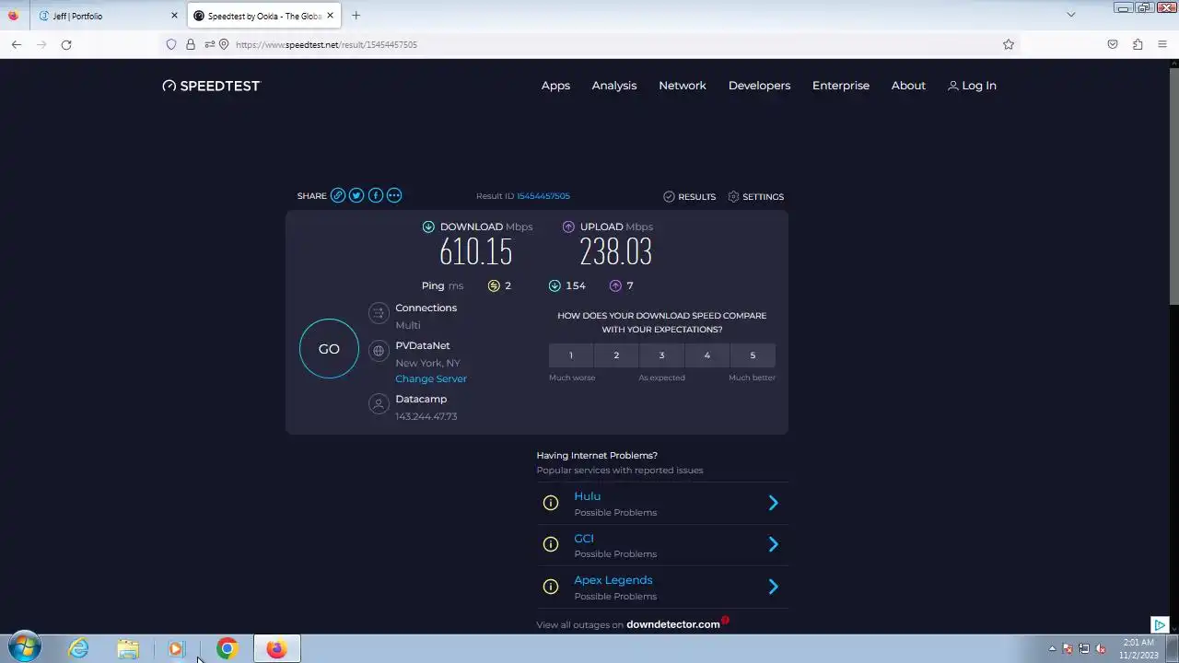Rate download speed as 2

tap(616, 355)
